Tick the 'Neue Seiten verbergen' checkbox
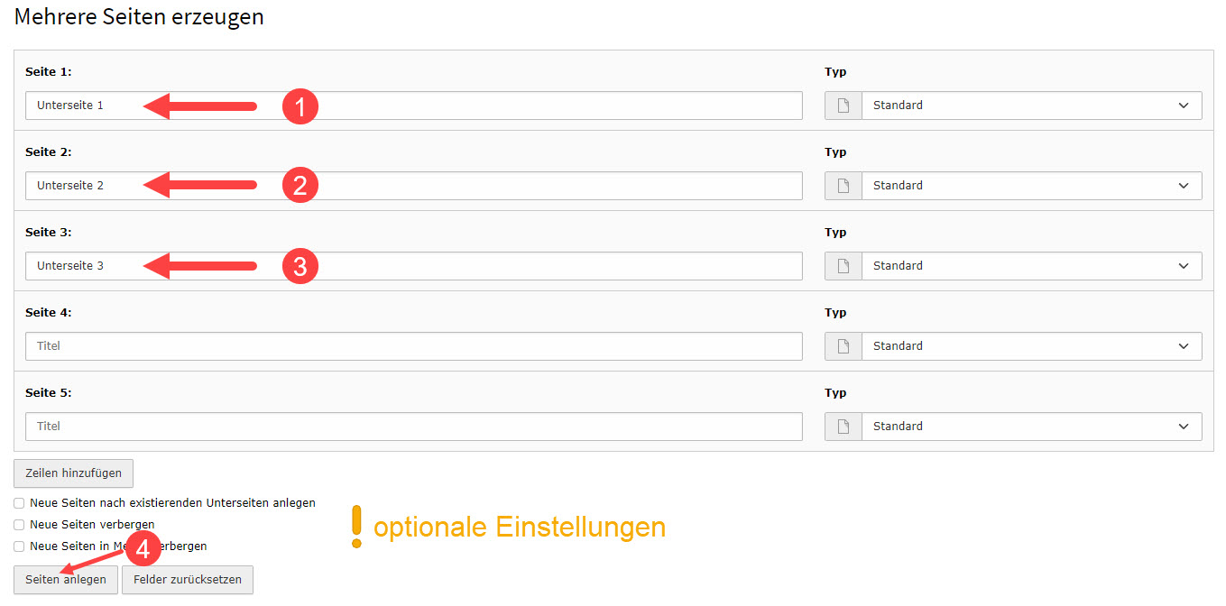This screenshot has width=1226, height=606. point(19,525)
